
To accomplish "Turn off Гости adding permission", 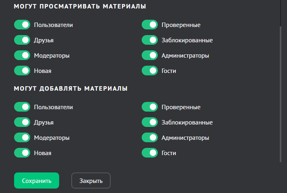I will point(150,153).
